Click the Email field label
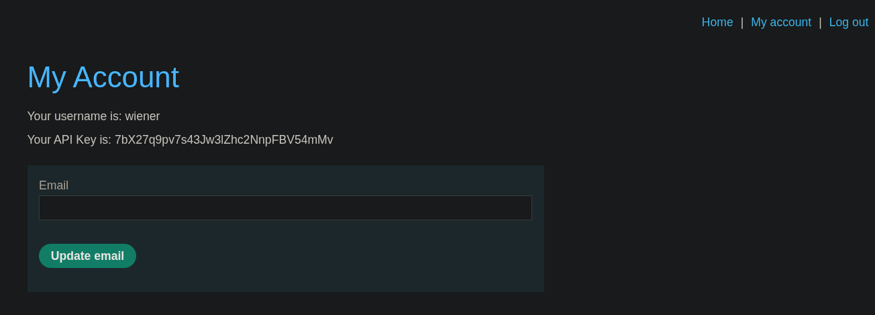The height and width of the screenshot is (315, 875). [x=54, y=185]
